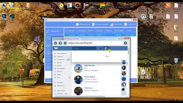Click the Профиль column header
Image resolution: width=183 pixels, height=103 pixels.
[x=82, y=31]
